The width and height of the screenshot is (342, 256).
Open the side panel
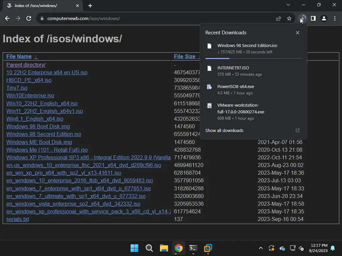click(x=313, y=19)
